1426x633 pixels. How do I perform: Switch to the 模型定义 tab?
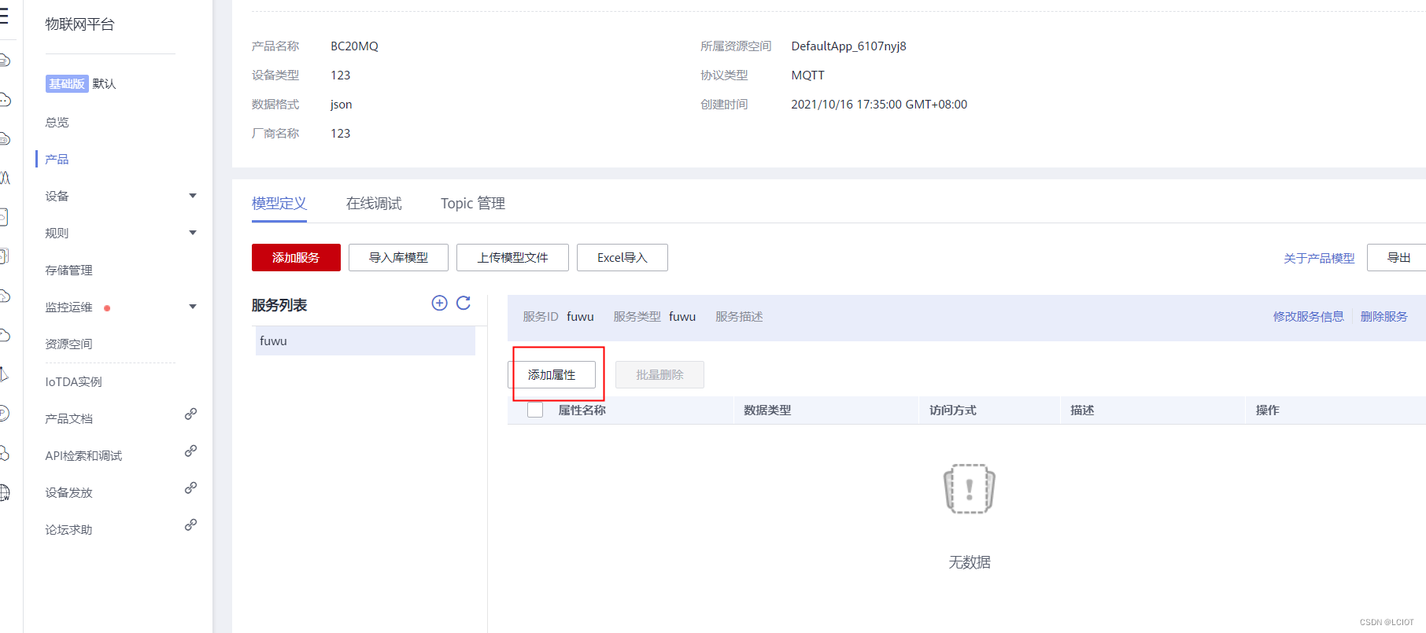(x=279, y=204)
